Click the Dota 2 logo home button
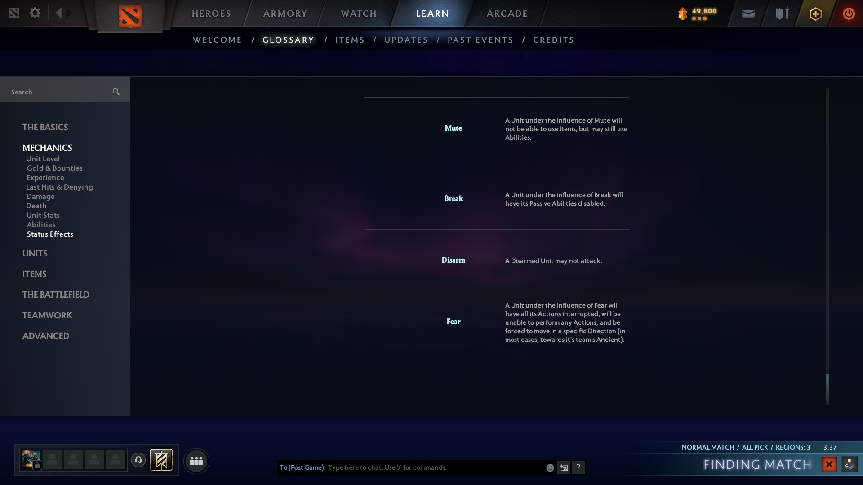 click(130, 16)
